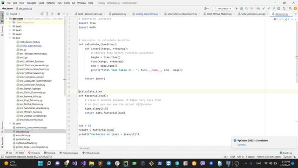Screen dimensions: 298x168
Task: Go to next highlighted error arrow
Action: tap(296, 19)
